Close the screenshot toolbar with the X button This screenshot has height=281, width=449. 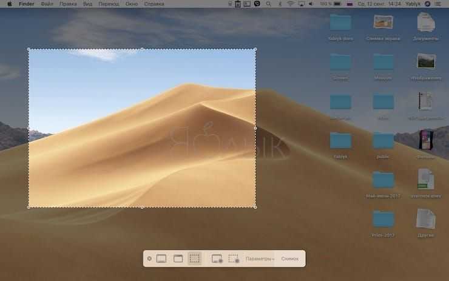[x=149, y=259]
